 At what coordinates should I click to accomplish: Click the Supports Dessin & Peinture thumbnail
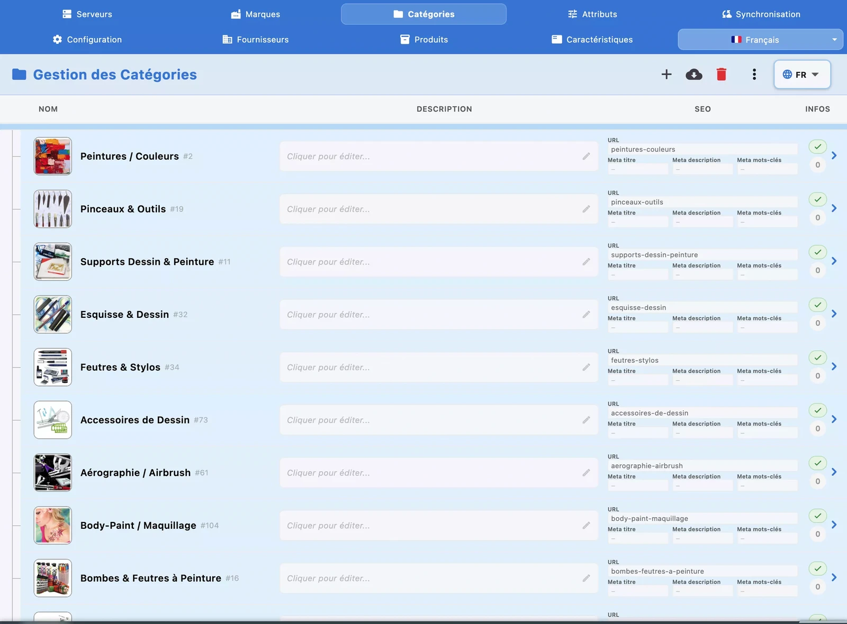coord(53,262)
